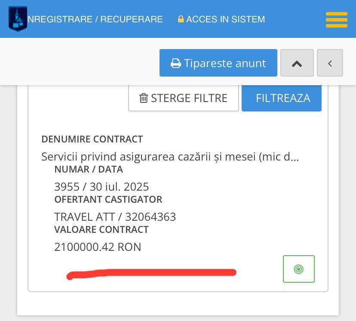This screenshot has height=321, width=356.
Task: Open the INREGISTRARE / RECUPERARE menu link
Action: [x=95, y=19]
